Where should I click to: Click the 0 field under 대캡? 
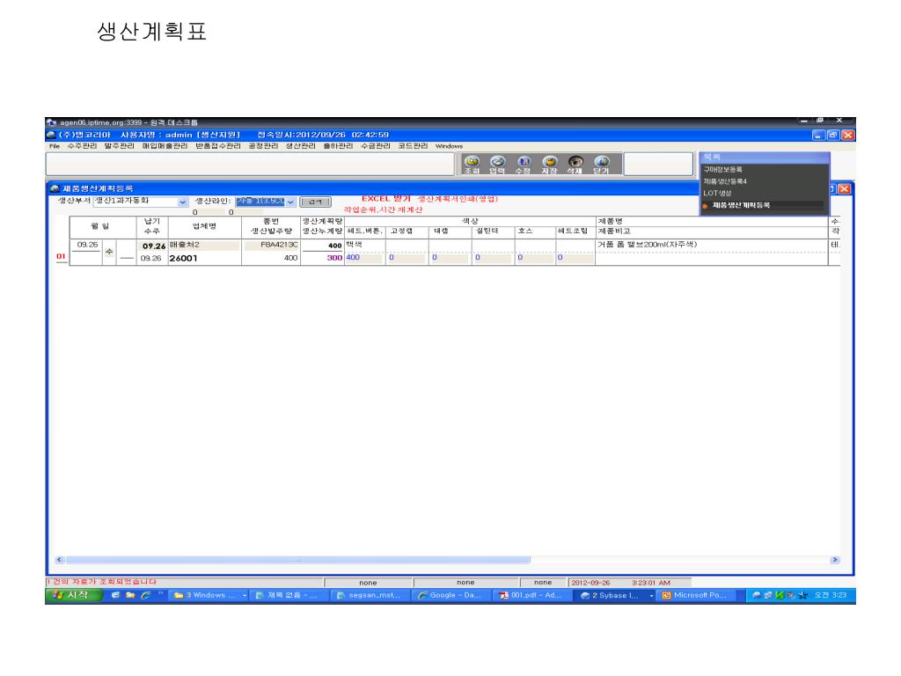click(450, 258)
